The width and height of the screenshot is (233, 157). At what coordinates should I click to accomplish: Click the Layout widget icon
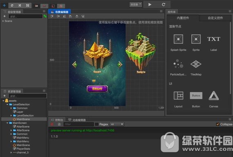178,96
